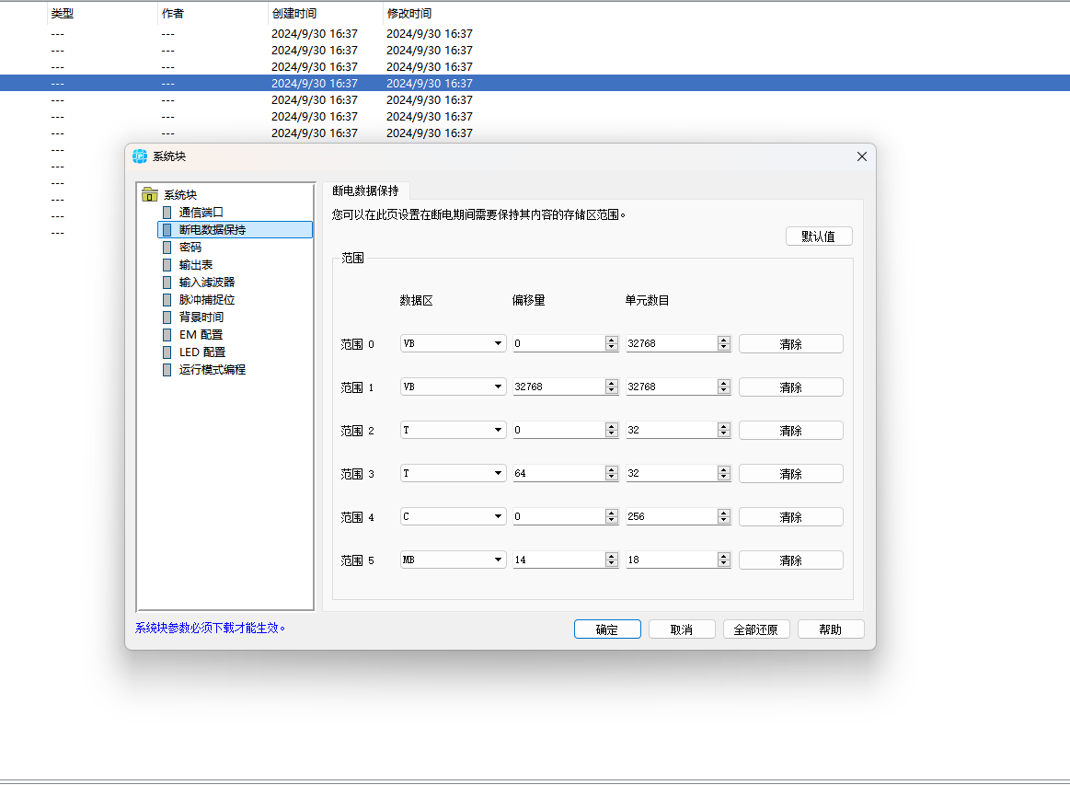
Task: Click the page icon beside 运行模式编程
Action: [x=167, y=369]
